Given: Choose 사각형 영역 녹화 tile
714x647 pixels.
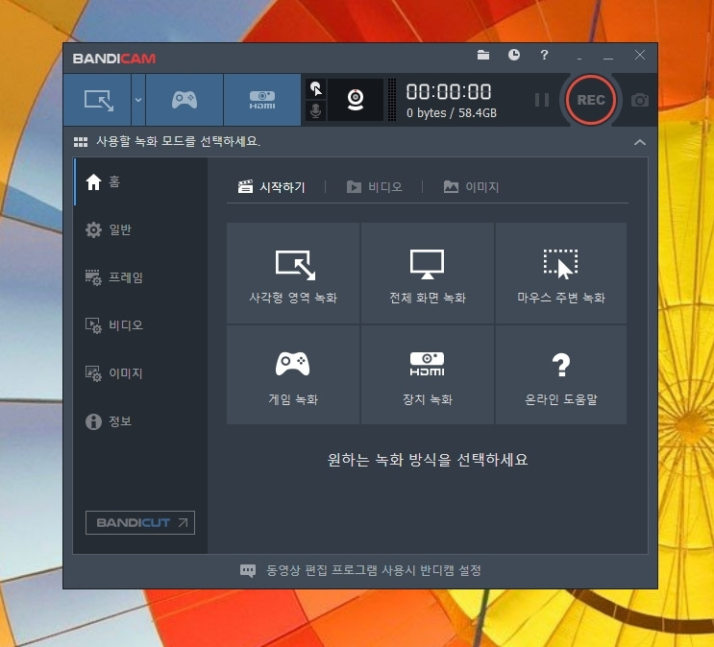Looking at the screenshot, I should point(293,273).
